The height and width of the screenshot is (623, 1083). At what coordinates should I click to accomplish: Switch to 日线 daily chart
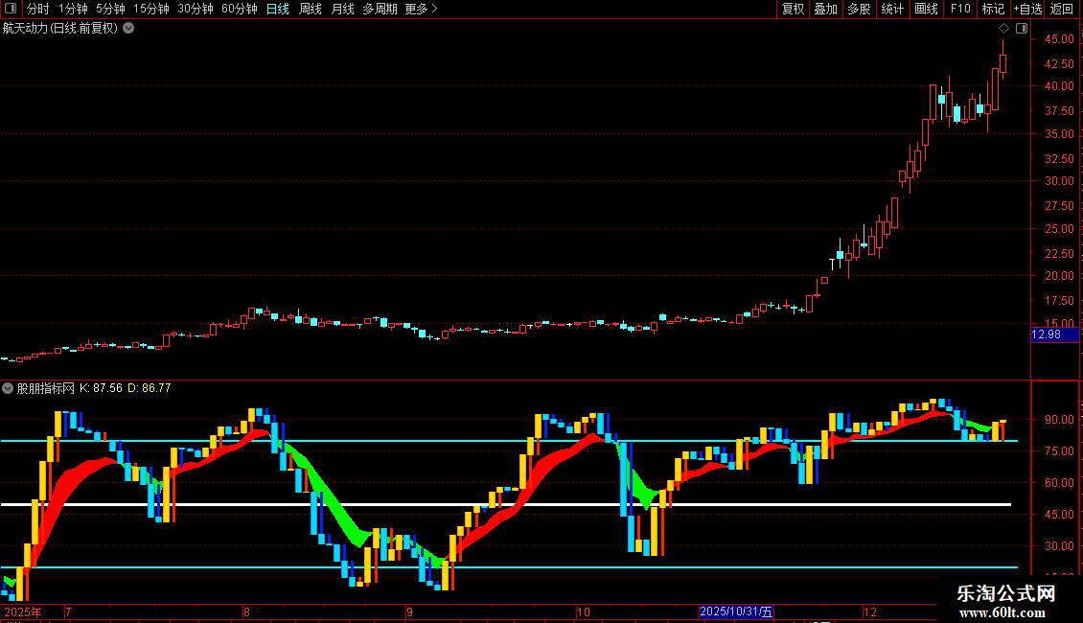click(x=278, y=9)
